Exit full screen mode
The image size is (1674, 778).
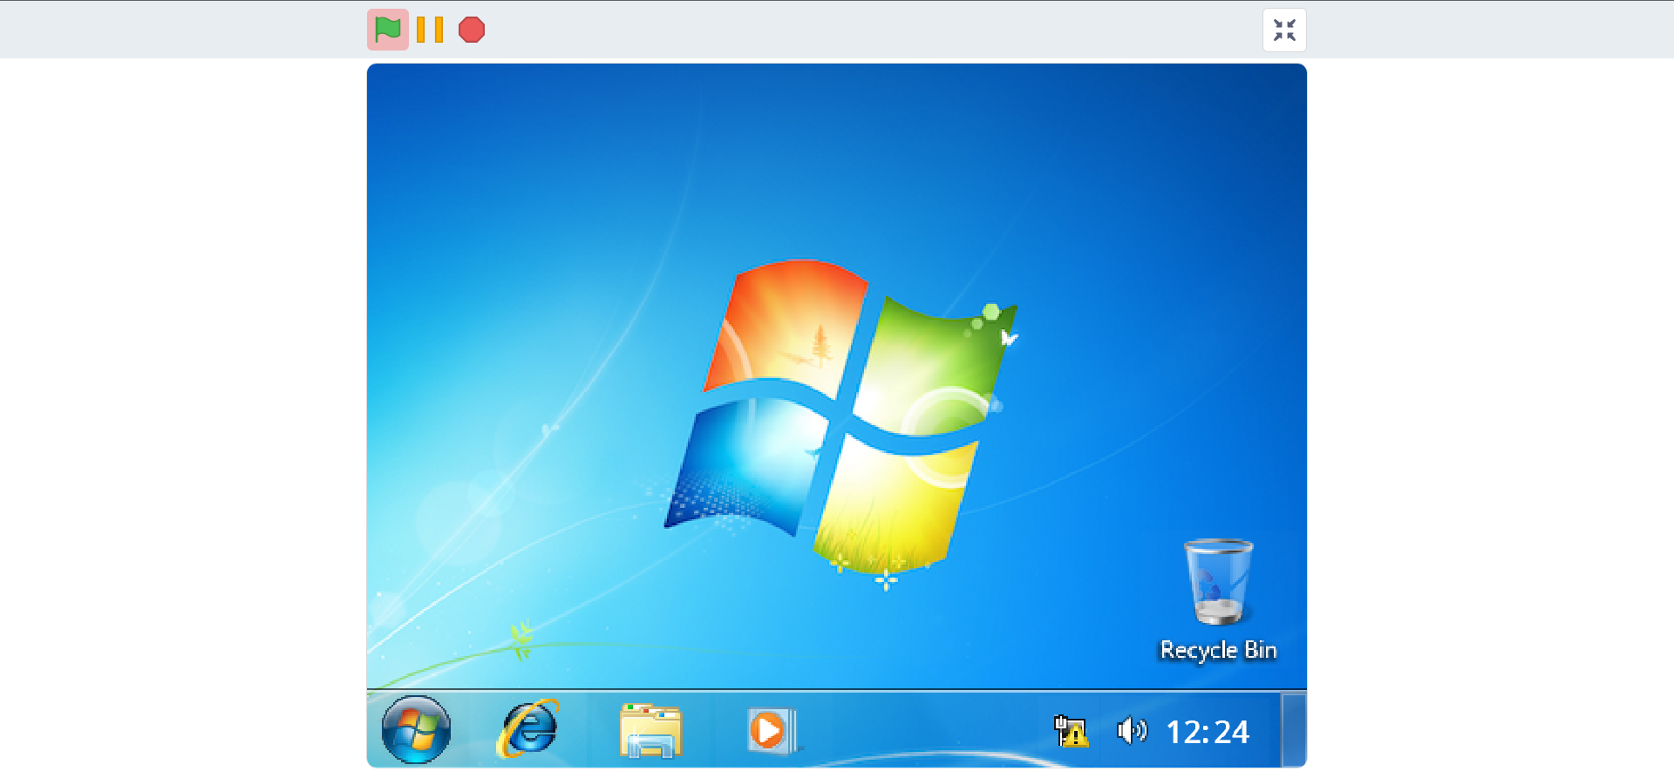click(x=1284, y=30)
